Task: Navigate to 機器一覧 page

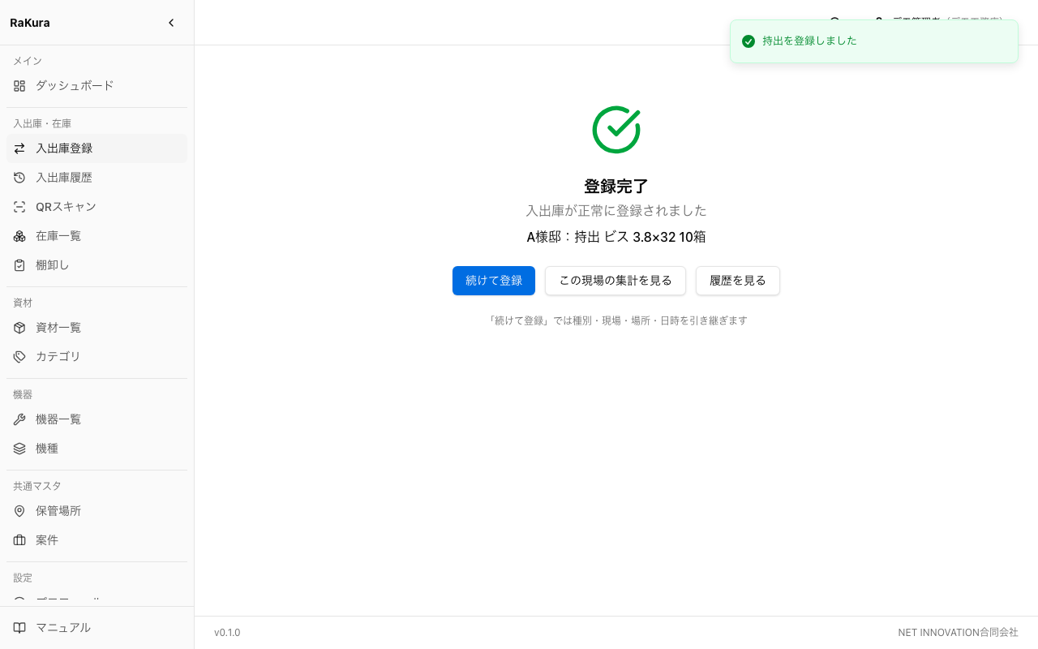Action: [97, 419]
